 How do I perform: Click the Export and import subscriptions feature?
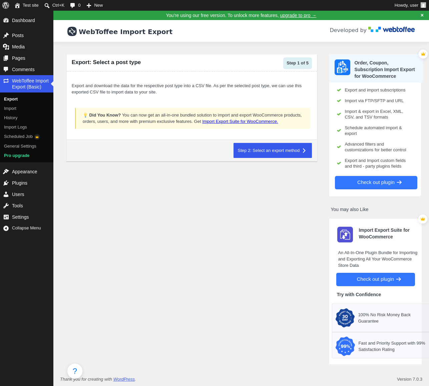point(375,90)
